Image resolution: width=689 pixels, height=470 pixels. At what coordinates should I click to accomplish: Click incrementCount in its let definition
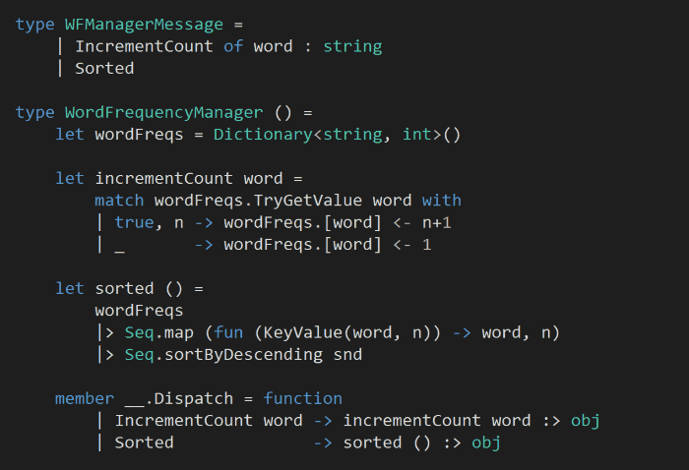163,179
